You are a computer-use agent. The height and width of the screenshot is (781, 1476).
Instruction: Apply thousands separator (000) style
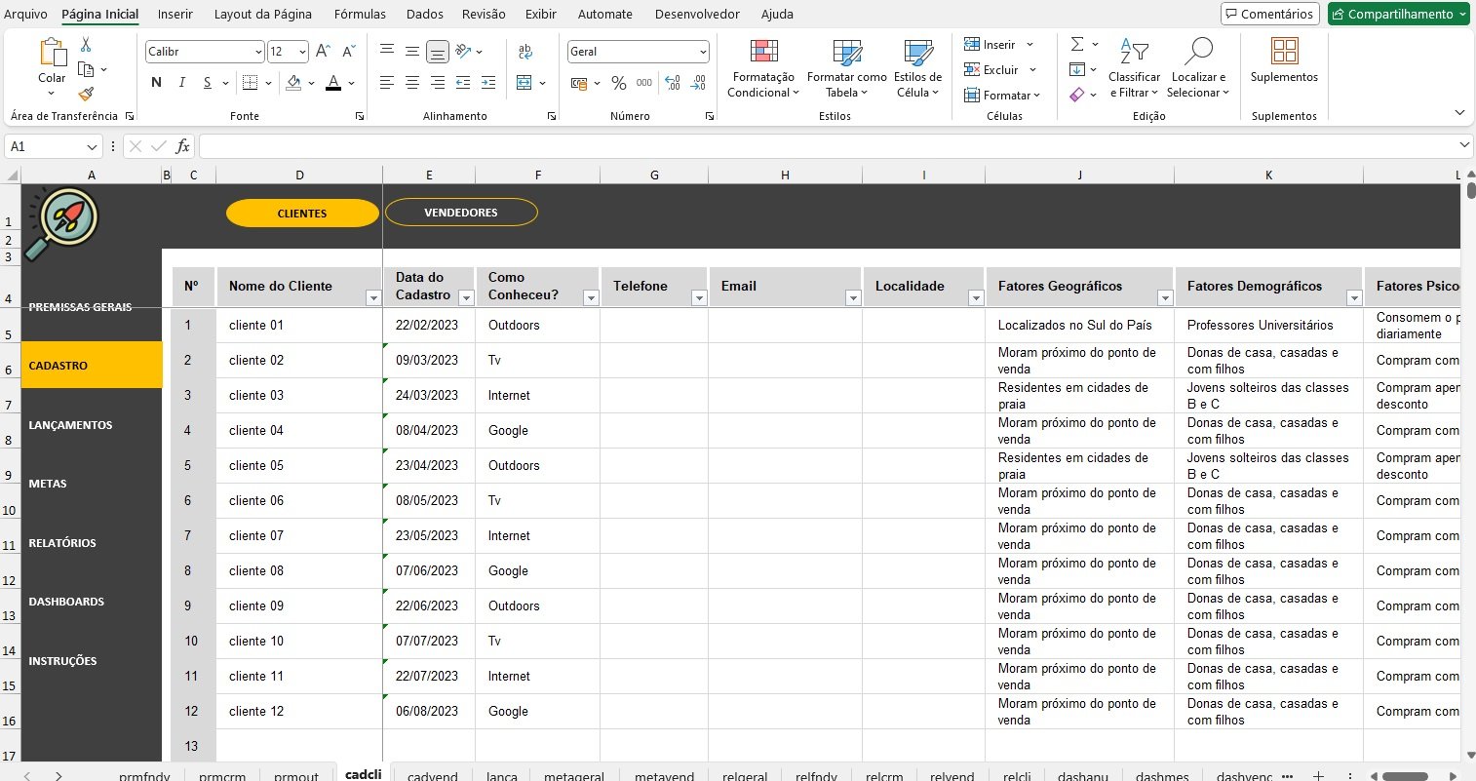(x=644, y=84)
